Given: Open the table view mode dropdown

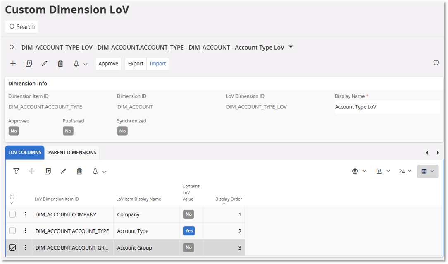Looking at the screenshot, I should click(x=428, y=171).
